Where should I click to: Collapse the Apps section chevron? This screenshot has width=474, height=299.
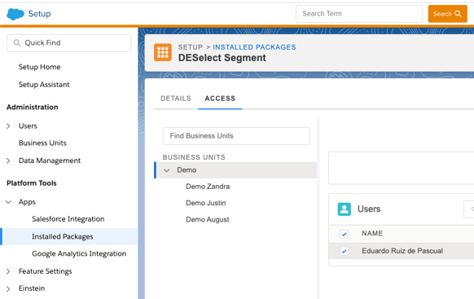pos(8,202)
